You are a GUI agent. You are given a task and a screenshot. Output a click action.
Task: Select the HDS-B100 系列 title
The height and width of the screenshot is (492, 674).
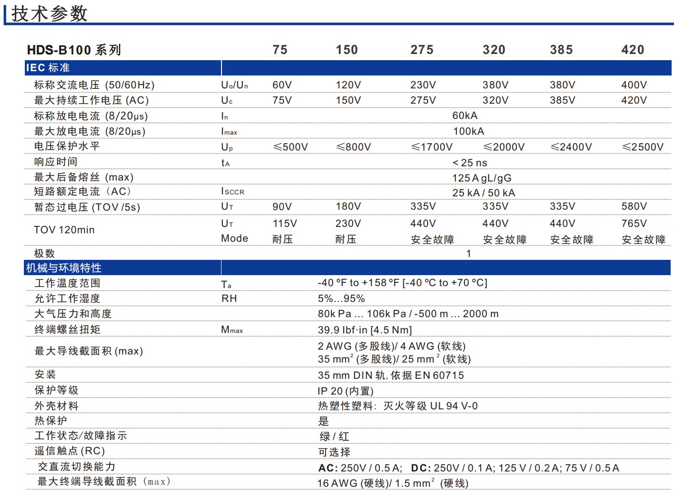(x=74, y=50)
